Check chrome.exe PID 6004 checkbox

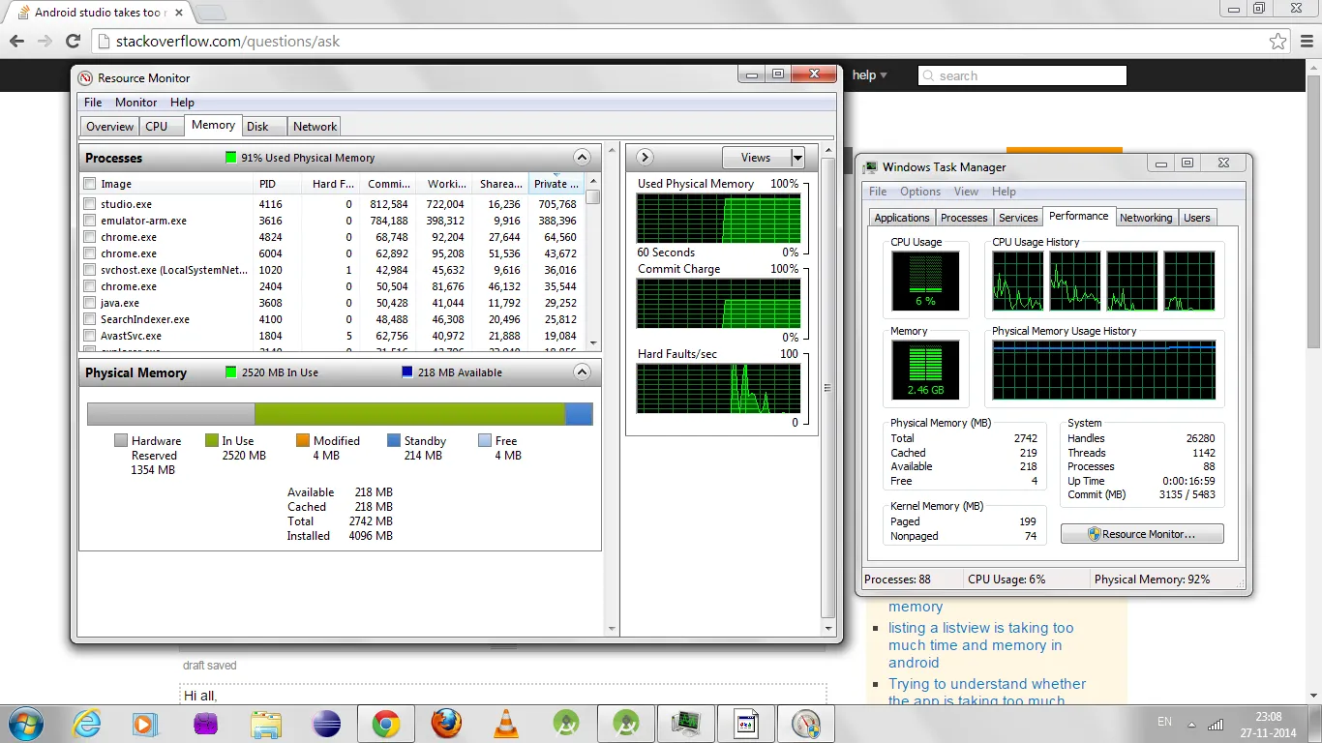point(90,253)
